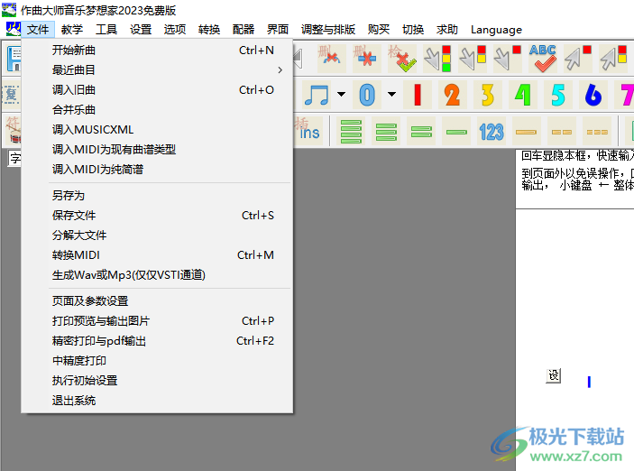The width and height of the screenshot is (634, 471).
Task: Click the delete icon with blue cross
Action: (x=366, y=59)
